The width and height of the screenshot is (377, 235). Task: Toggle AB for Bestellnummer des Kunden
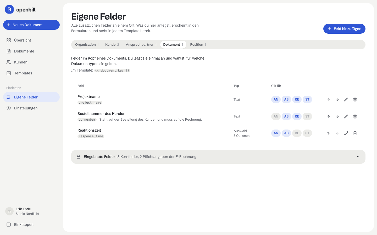(286, 116)
